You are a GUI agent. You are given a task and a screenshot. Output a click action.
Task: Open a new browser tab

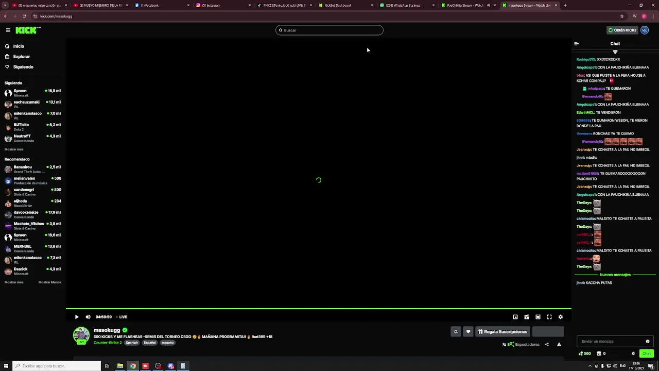click(x=565, y=5)
